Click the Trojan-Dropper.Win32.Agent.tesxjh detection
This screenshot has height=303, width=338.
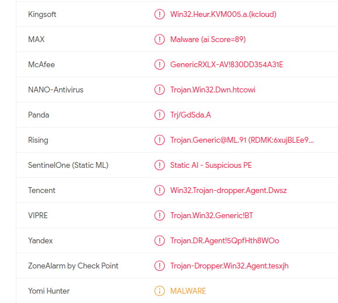pyautogui.click(x=229, y=266)
